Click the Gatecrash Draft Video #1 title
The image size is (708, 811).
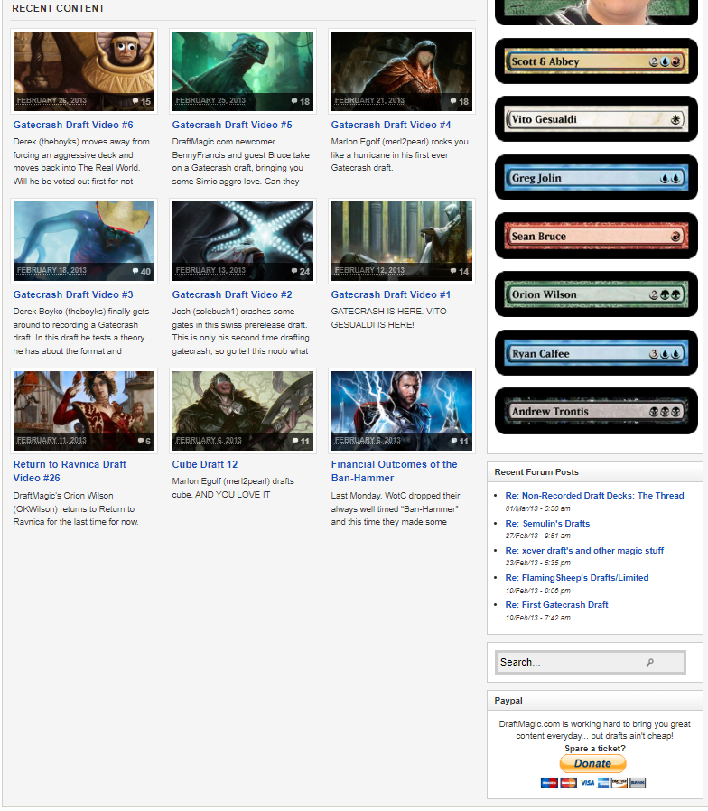pyautogui.click(x=390, y=294)
